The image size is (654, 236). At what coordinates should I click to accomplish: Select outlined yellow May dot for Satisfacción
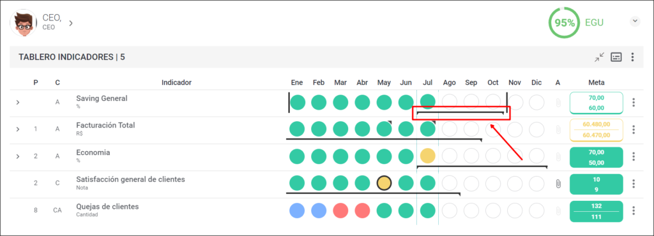click(384, 183)
